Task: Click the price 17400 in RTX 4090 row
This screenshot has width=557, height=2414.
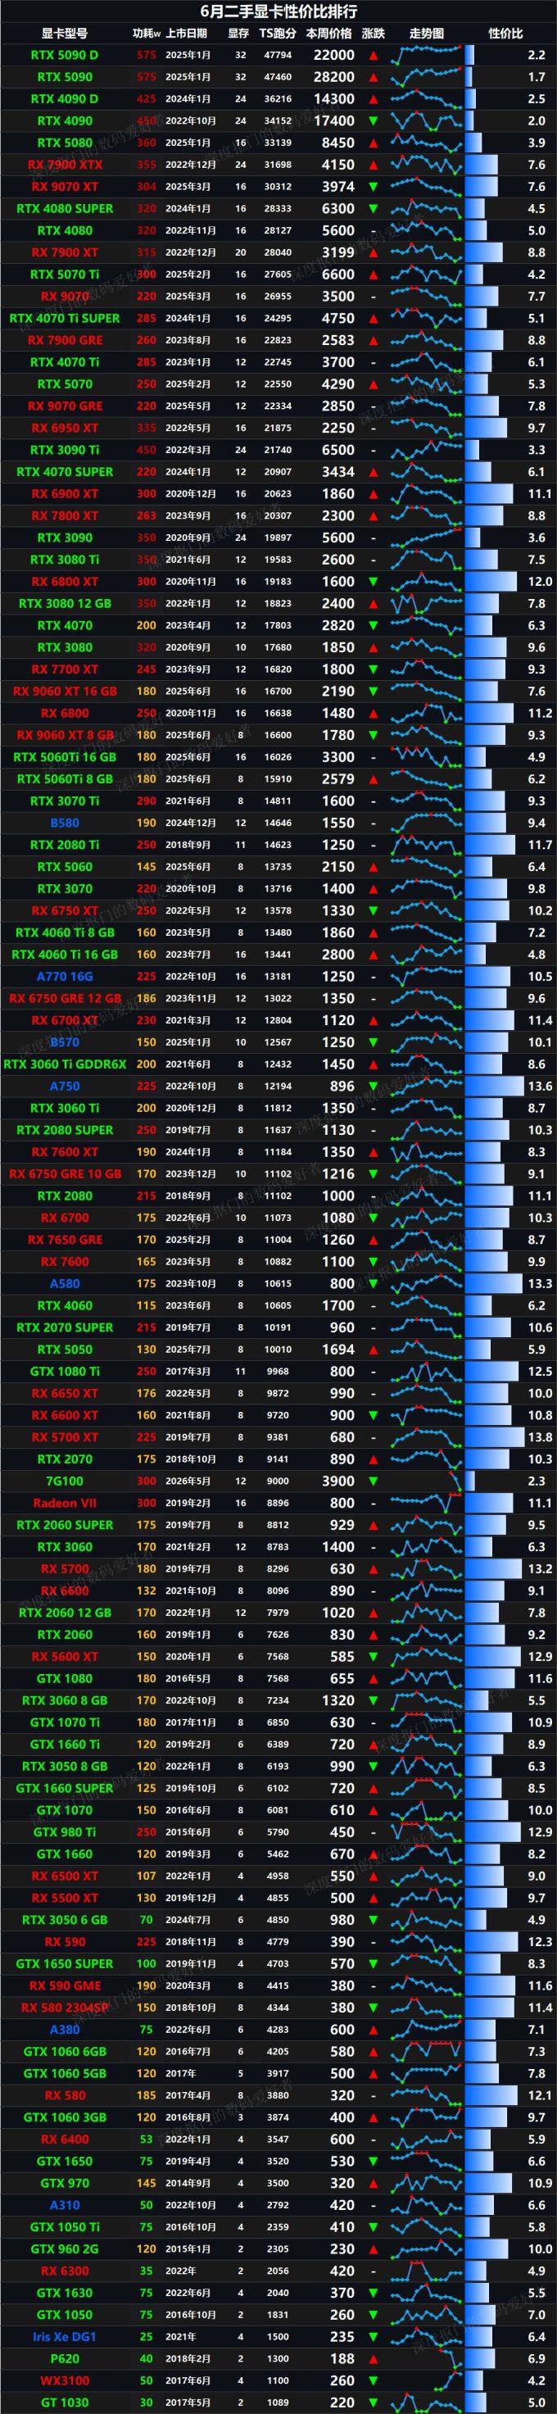Action: (x=334, y=121)
